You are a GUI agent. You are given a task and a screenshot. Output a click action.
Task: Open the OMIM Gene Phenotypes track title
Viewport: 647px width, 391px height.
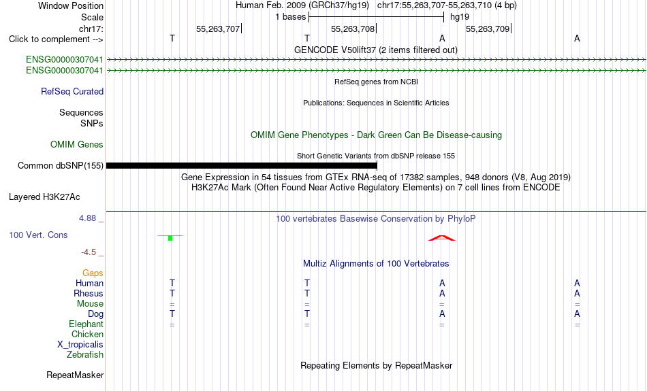(x=376, y=135)
